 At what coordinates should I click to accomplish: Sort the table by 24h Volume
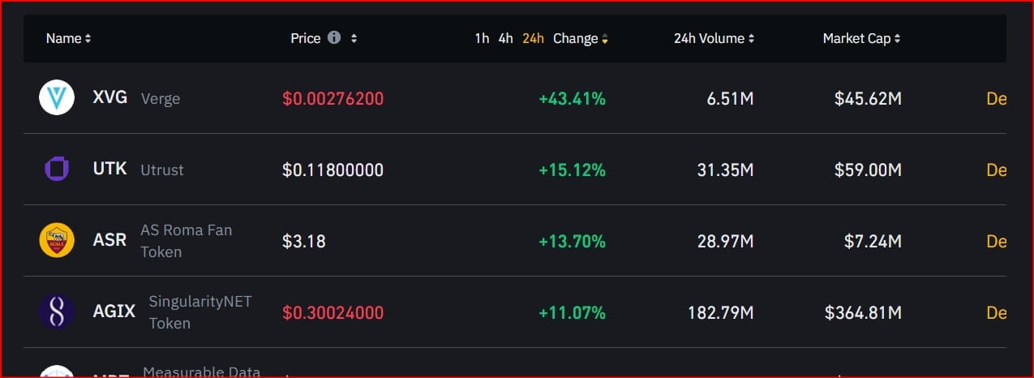click(x=714, y=38)
